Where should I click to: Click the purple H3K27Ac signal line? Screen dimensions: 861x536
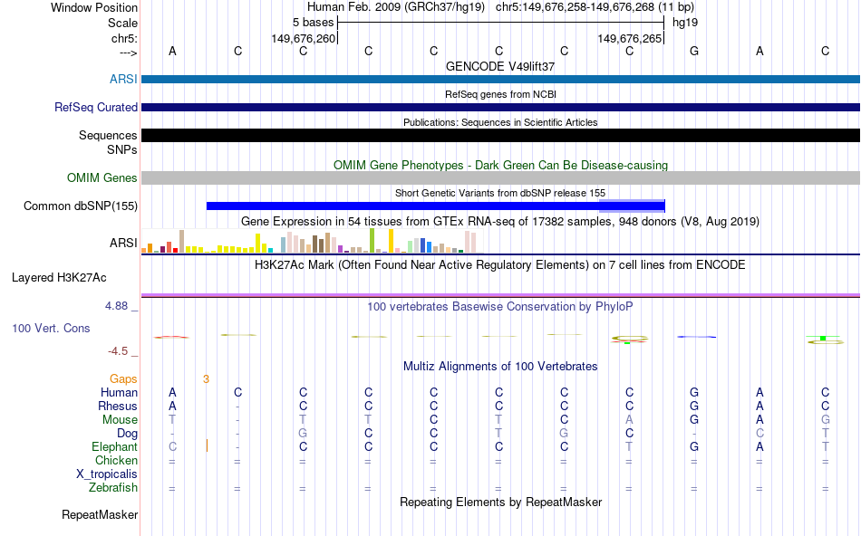[x=500, y=295]
